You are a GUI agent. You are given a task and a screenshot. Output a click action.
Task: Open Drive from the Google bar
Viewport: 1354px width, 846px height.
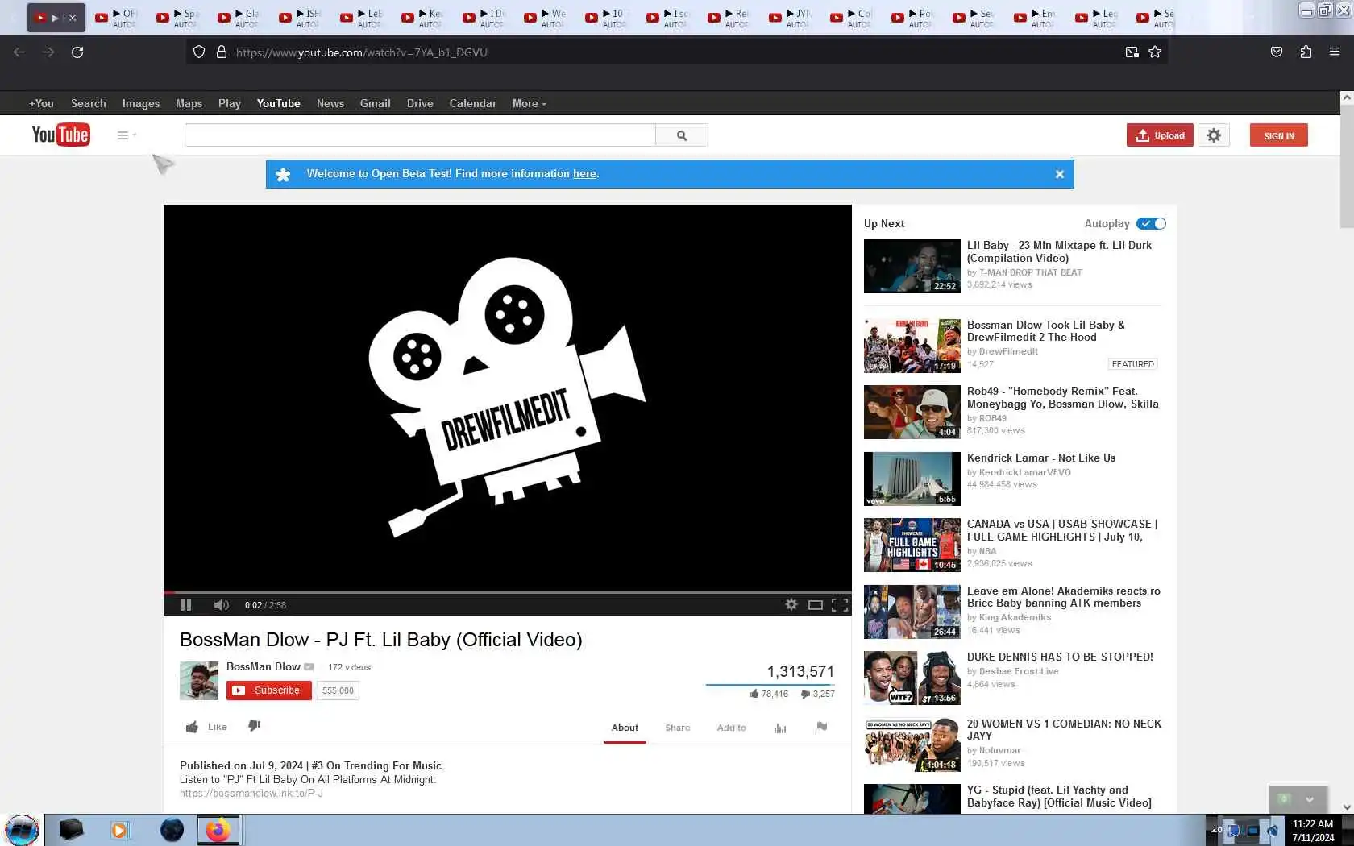pyautogui.click(x=420, y=103)
